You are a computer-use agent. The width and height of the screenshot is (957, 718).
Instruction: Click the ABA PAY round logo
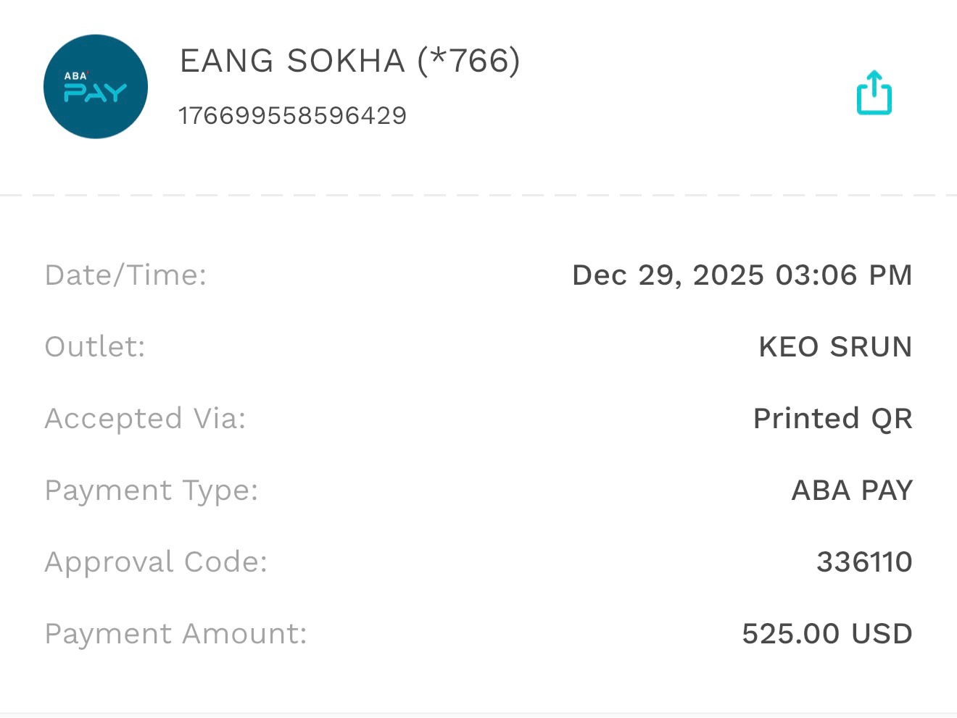[x=96, y=87]
